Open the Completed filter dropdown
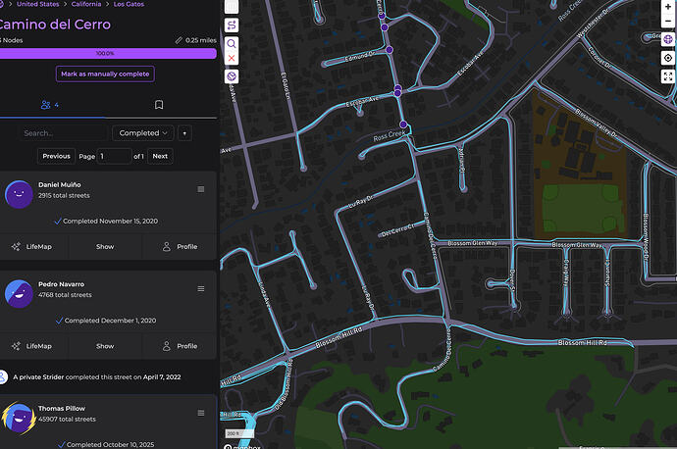The height and width of the screenshot is (449, 677). click(x=143, y=133)
